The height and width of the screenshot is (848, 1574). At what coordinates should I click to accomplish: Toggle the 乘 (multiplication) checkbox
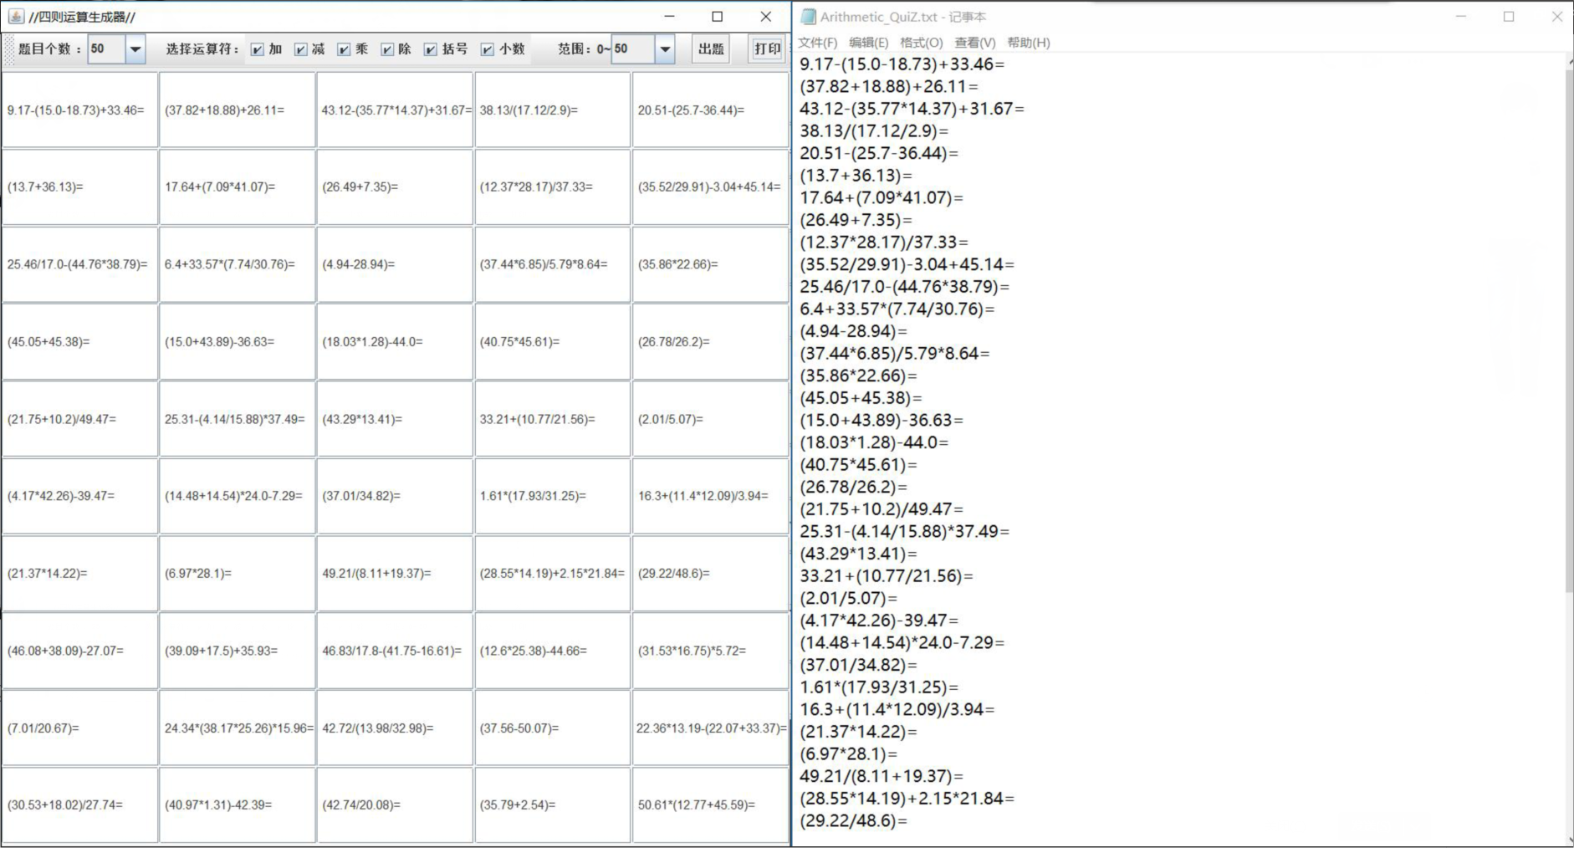click(344, 49)
